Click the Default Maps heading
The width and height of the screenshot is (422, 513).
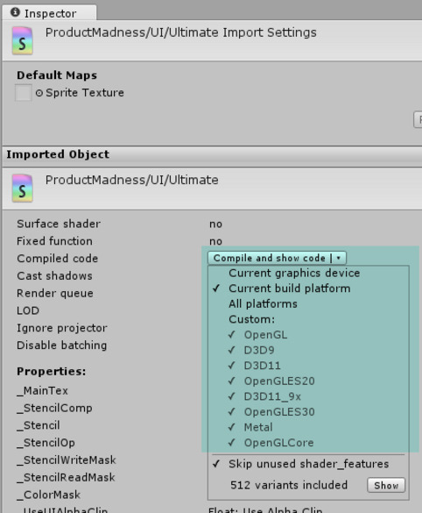pyautogui.click(x=57, y=75)
